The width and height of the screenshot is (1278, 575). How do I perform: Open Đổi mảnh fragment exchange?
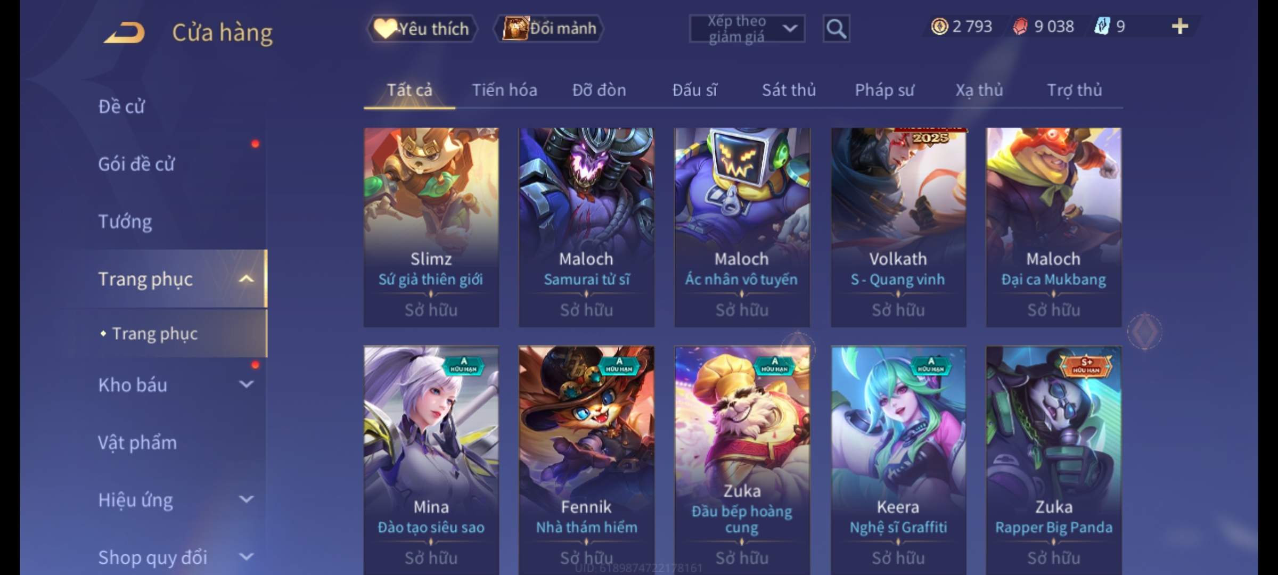point(549,28)
